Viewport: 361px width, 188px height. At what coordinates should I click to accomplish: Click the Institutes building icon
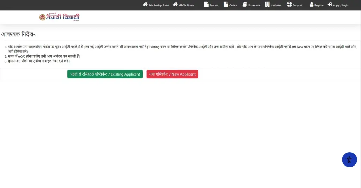[x=267, y=4]
